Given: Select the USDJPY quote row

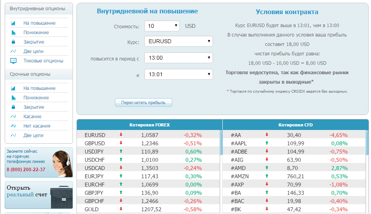Looking at the screenshot, I should pyautogui.click(x=148, y=152).
